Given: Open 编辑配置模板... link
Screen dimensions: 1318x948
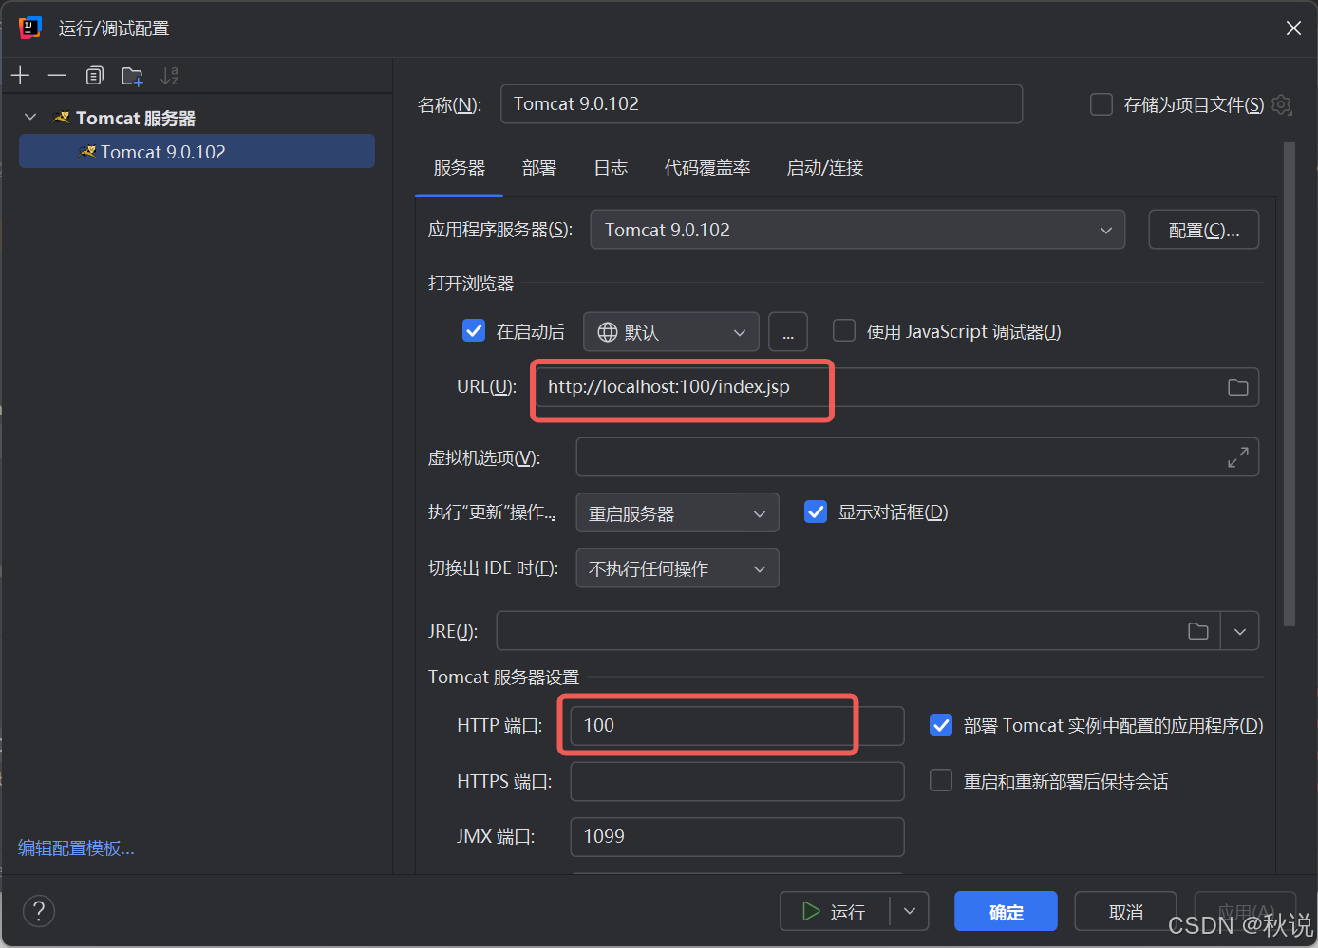Looking at the screenshot, I should 76,848.
